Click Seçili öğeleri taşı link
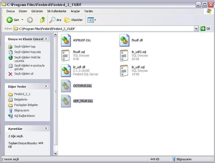This screenshot has width=215, height=163. click(25, 46)
